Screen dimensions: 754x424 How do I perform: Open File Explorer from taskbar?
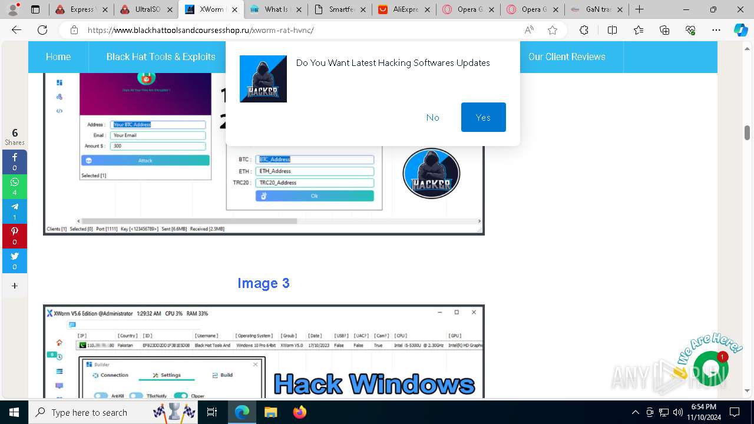(270, 412)
